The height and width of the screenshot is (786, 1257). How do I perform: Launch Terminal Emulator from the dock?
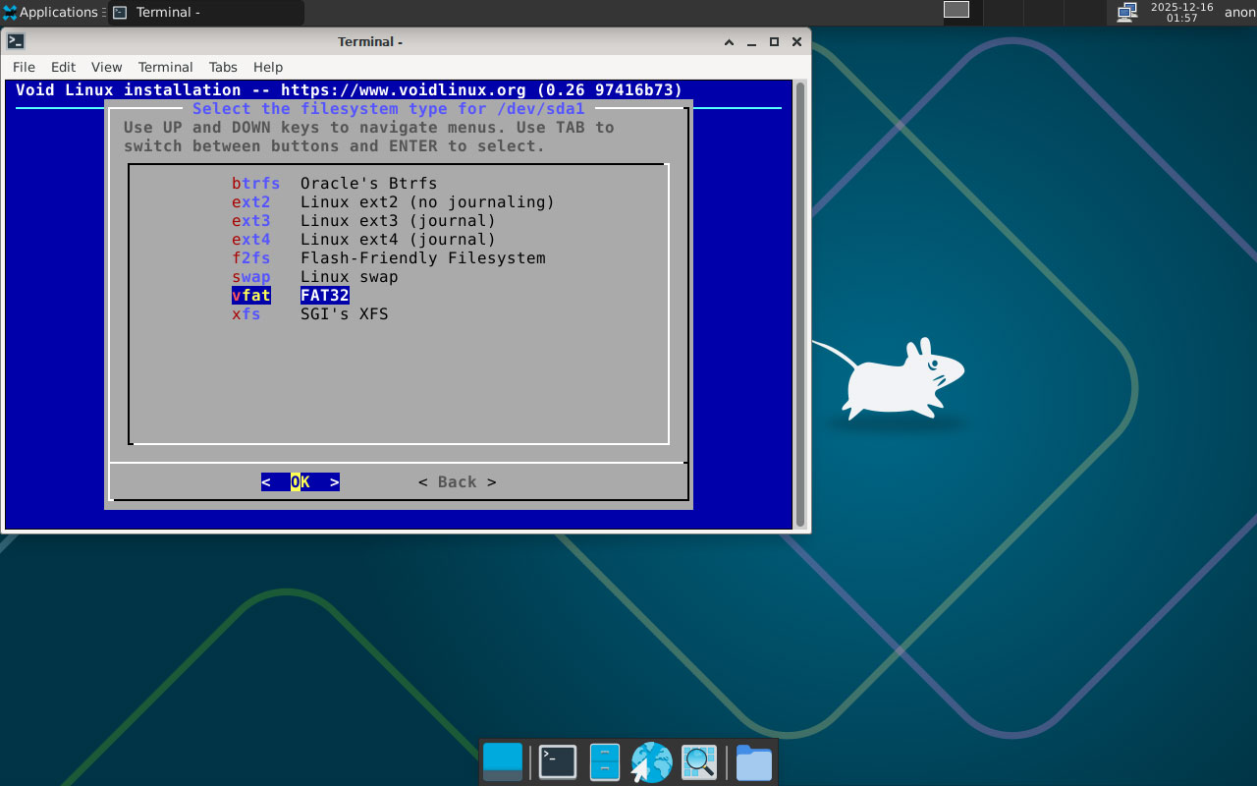(558, 762)
